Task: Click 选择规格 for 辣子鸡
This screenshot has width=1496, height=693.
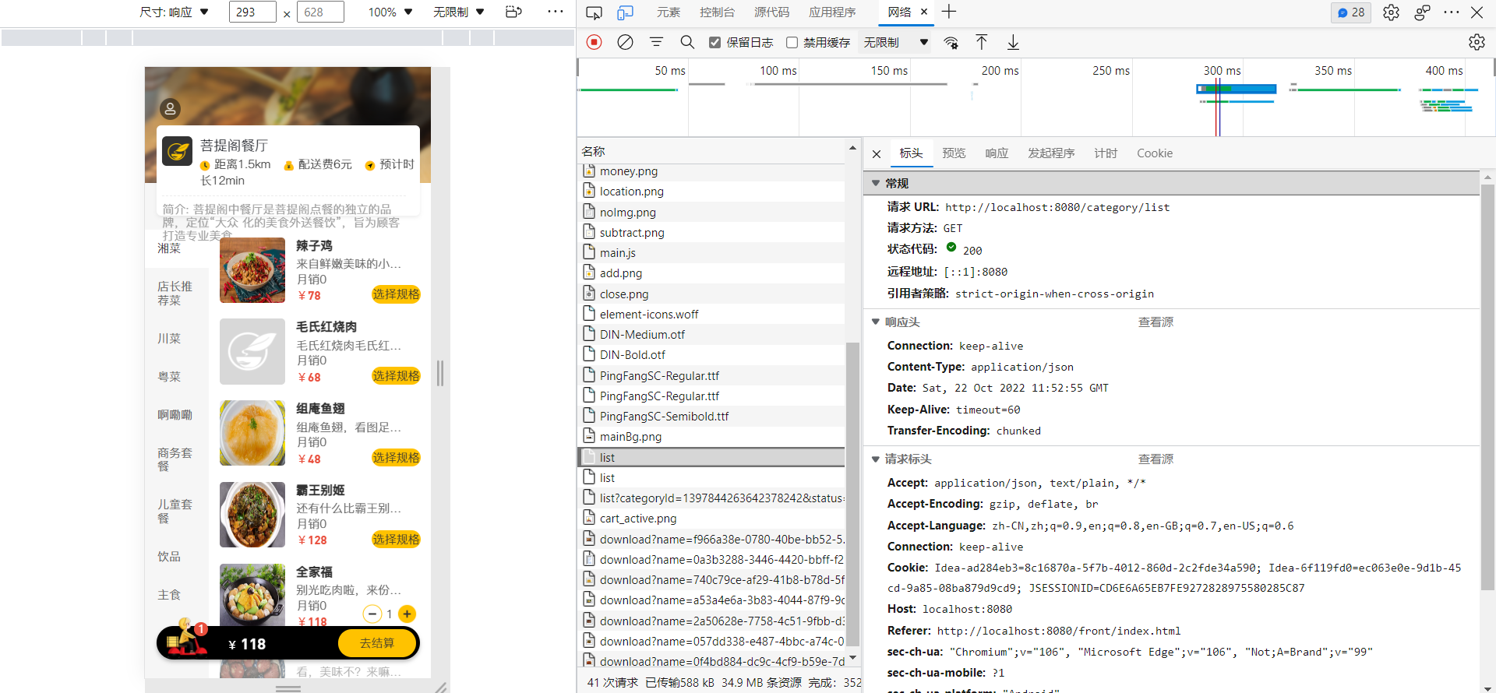Action: pyautogui.click(x=396, y=294)
